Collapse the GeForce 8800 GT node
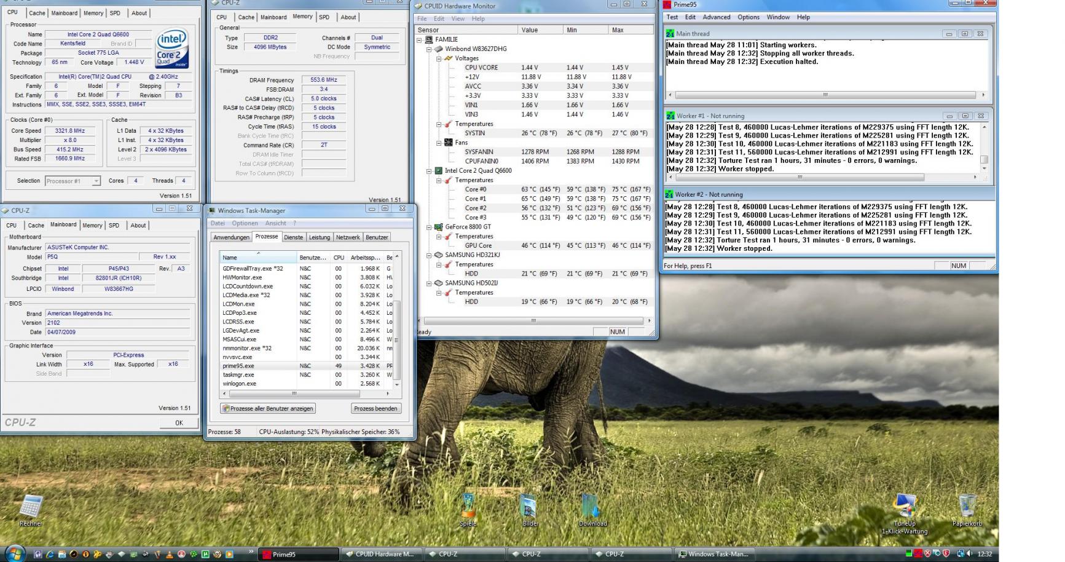Viewport: 1065px width, 562px height. [x=430, y=227]
